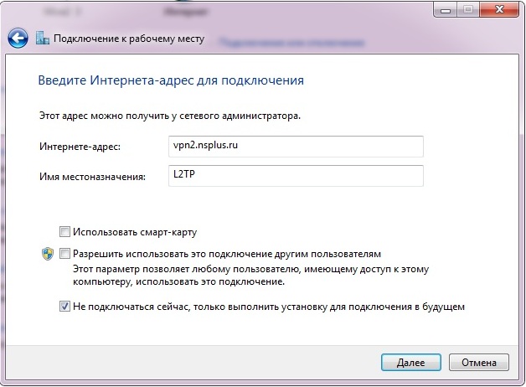
Task: Click the 'Имя местоназначения:' label
Action: 93,177
